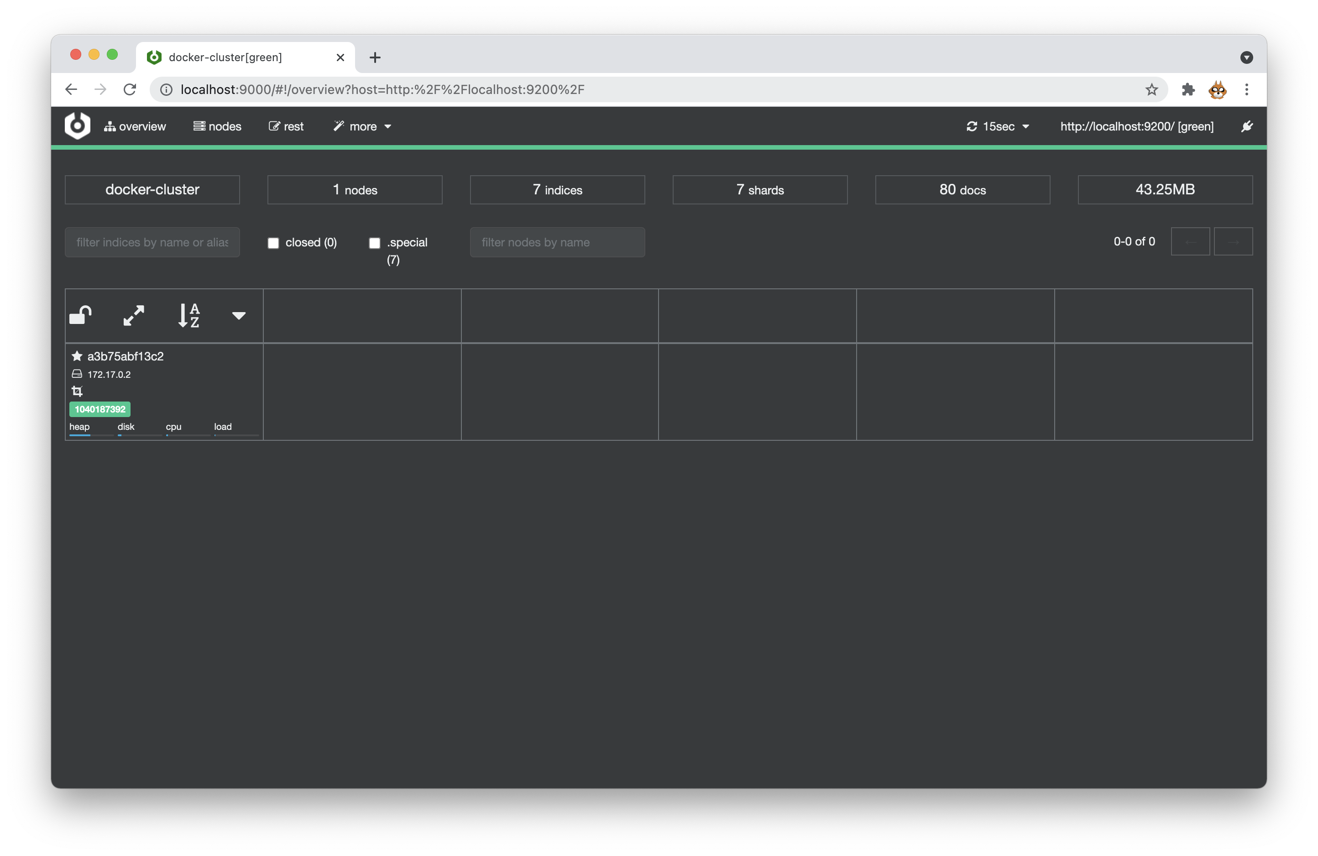Expand the 15sec refresh interval dropdown
1318x856 pixels.
click(1027, 126)
